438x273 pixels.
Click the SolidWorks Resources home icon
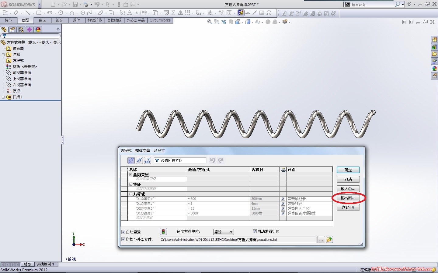coord(434,40)
